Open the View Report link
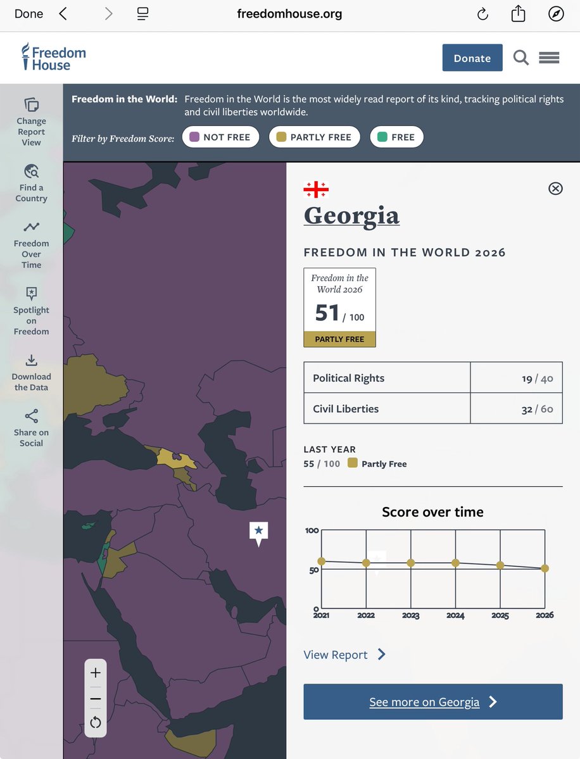 [x=336, y=655]
